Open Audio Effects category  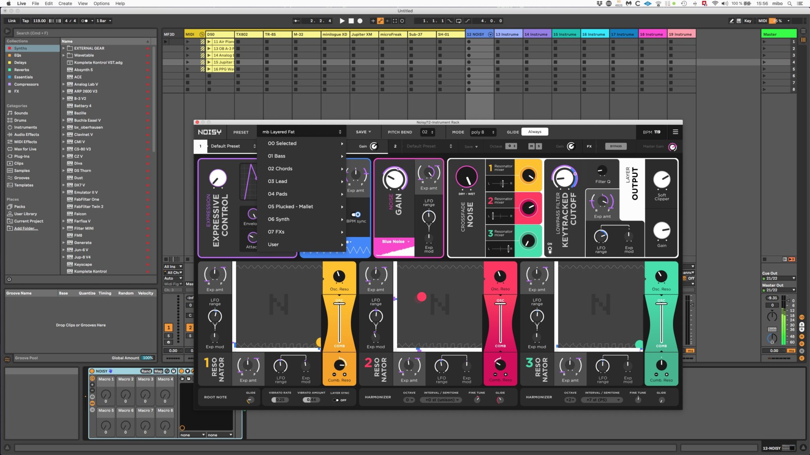pyautogui.click(x=26, y=135)
